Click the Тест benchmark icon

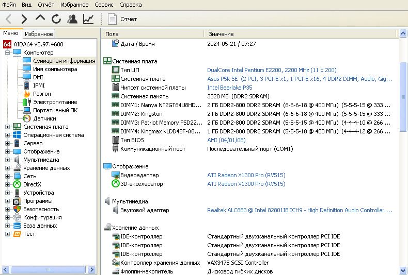pyautogui.click(x=17, y=234)
